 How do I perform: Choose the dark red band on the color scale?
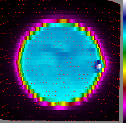coord(124,88)
